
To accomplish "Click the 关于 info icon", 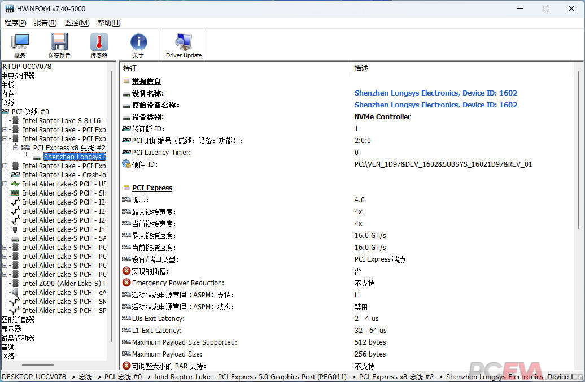I will pos(138,41).
